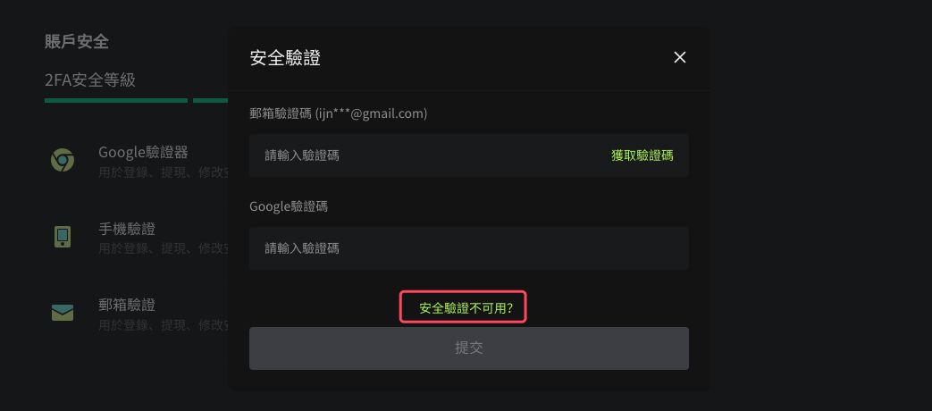This screenshot has width=932, height=411.
Task: Click the 郵箱驗證碼 (ijn***@gmail.com) label
Action: pos(338,113)
